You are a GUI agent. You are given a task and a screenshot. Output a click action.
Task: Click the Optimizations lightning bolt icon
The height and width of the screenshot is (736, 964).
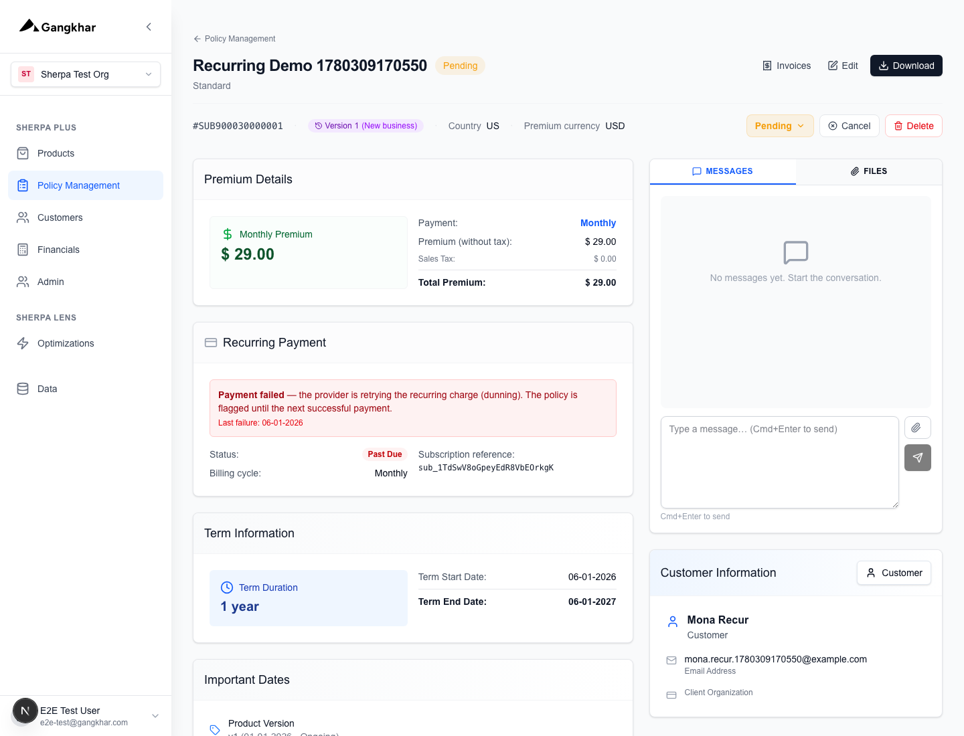(x=23, y=343)
